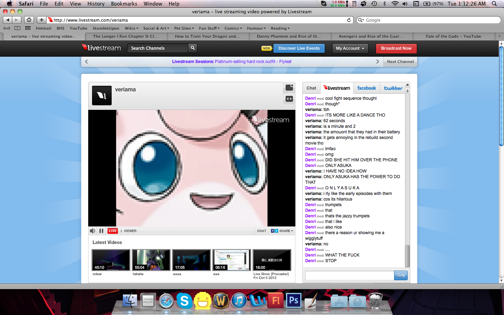Toggle the CHAT button under video
The height and width of the screenshot is (315, 504).
261,231
